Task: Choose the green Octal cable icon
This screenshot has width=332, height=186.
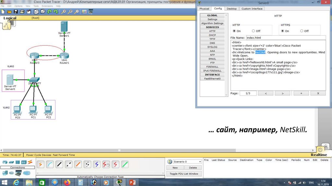Action: tap(125, 164)
